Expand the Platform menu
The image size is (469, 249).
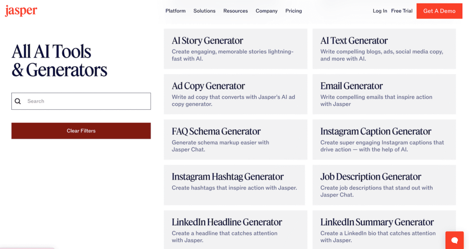point(175,11)
